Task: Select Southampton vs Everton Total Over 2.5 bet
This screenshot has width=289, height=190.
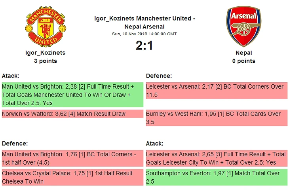Action: [216, 177]
